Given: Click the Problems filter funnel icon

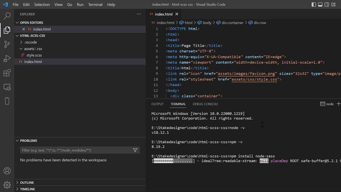Looking at the screenshot, I should pyautogui.click(x=135, y=150).
